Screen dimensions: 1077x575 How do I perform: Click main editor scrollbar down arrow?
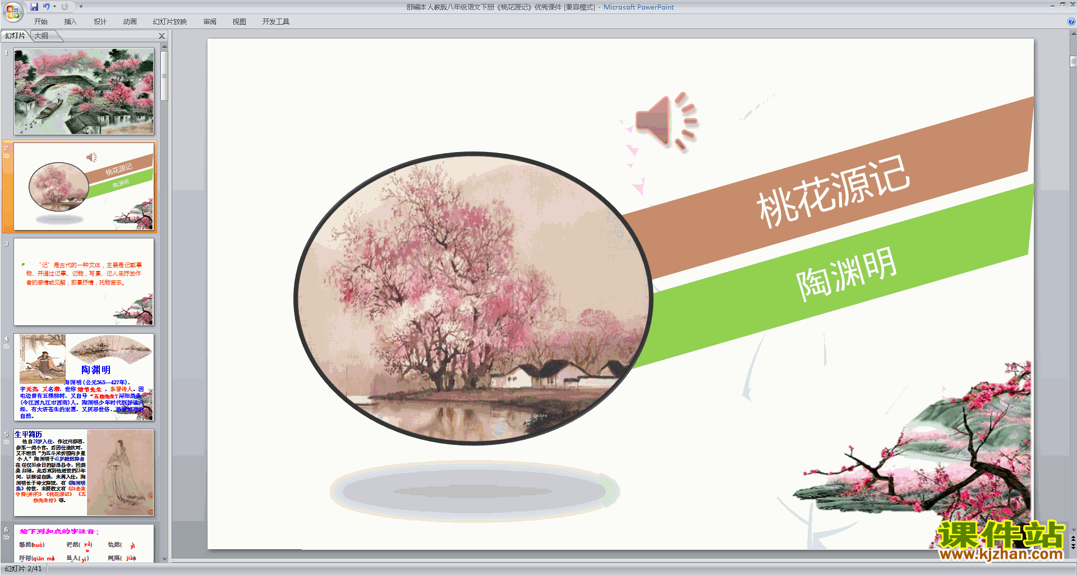pos(1073,530)
